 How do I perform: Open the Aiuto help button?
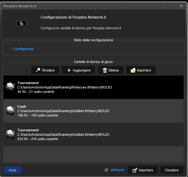(13, 170)
